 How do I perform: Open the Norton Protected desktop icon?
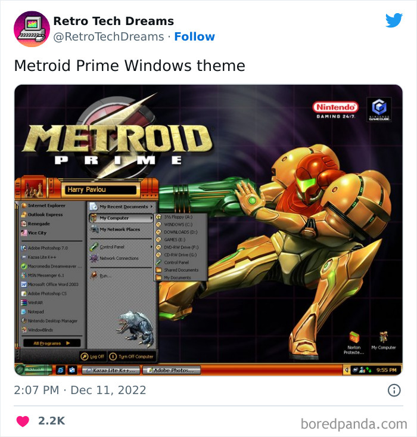(x=354, y=343)
